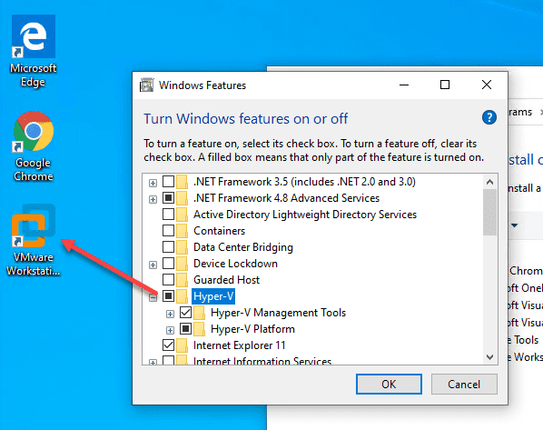Click the Windows Features title bar icon

146,85
